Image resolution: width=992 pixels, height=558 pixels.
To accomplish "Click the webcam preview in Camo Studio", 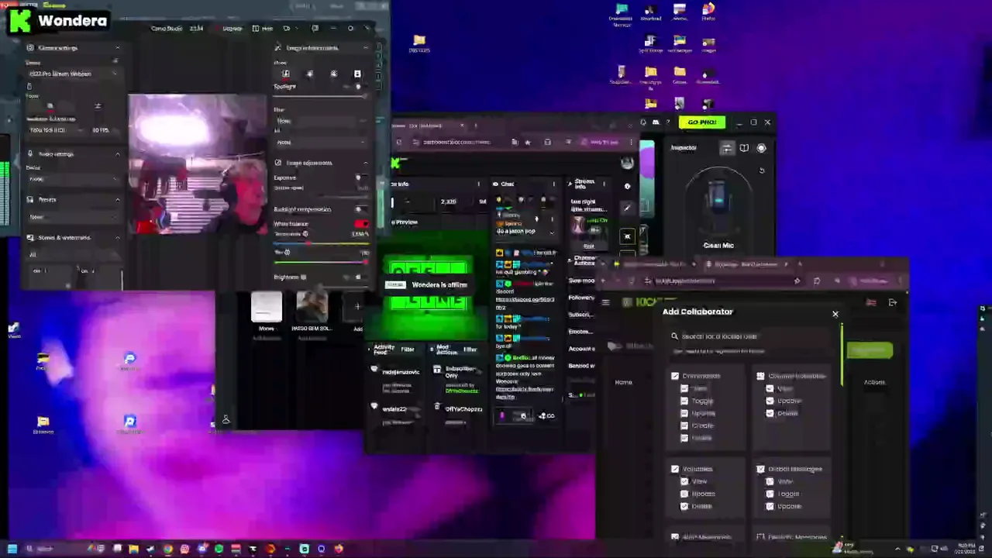I will (198, 164).
